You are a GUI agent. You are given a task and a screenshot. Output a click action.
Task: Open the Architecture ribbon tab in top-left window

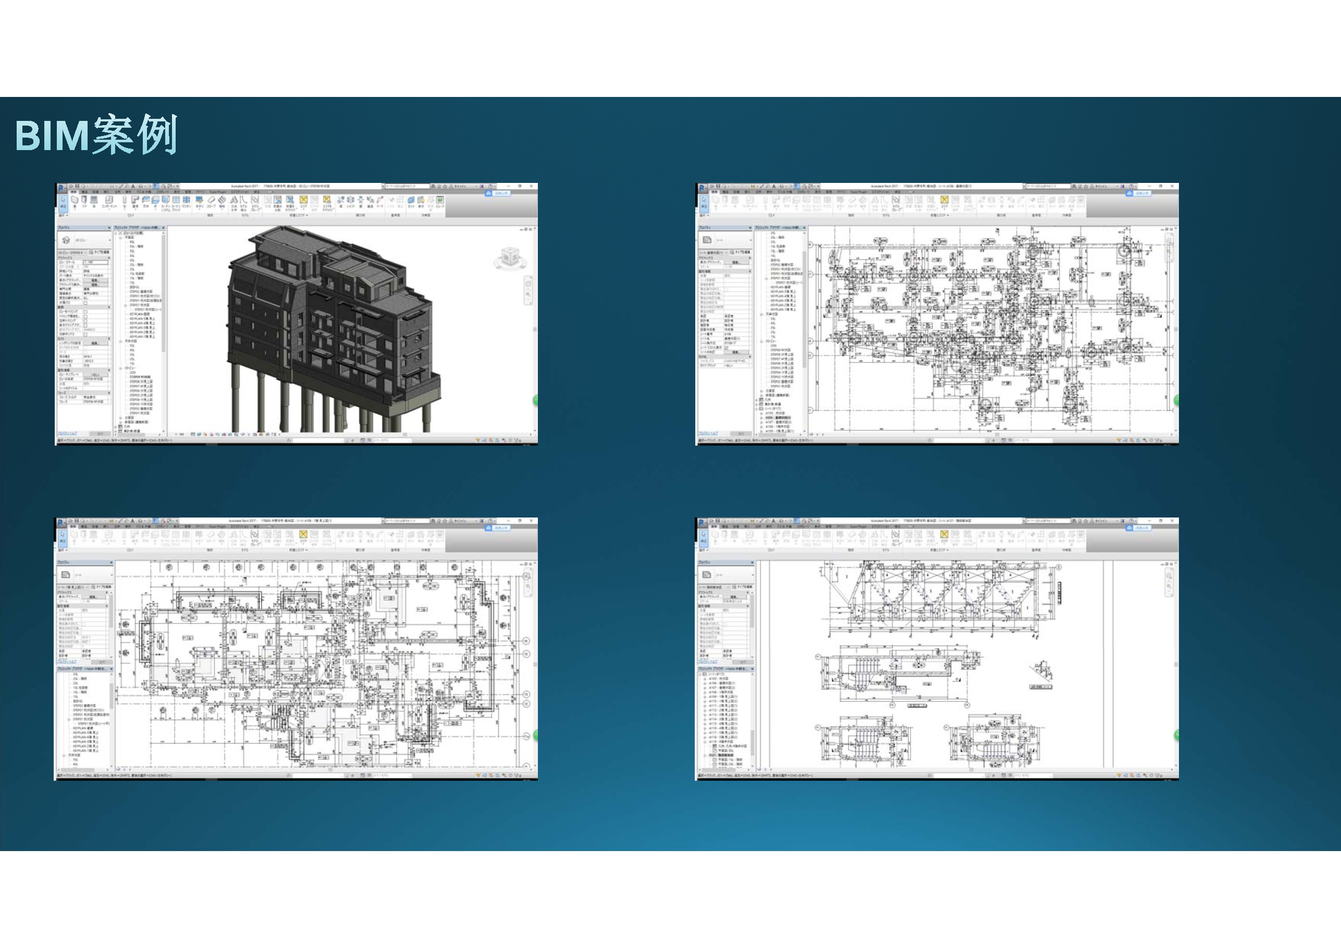click(73, 192)
